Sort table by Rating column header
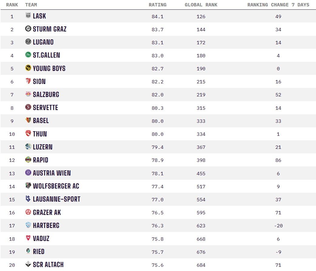316x271 pixels. pyautogui.click(x=158, y=5)
